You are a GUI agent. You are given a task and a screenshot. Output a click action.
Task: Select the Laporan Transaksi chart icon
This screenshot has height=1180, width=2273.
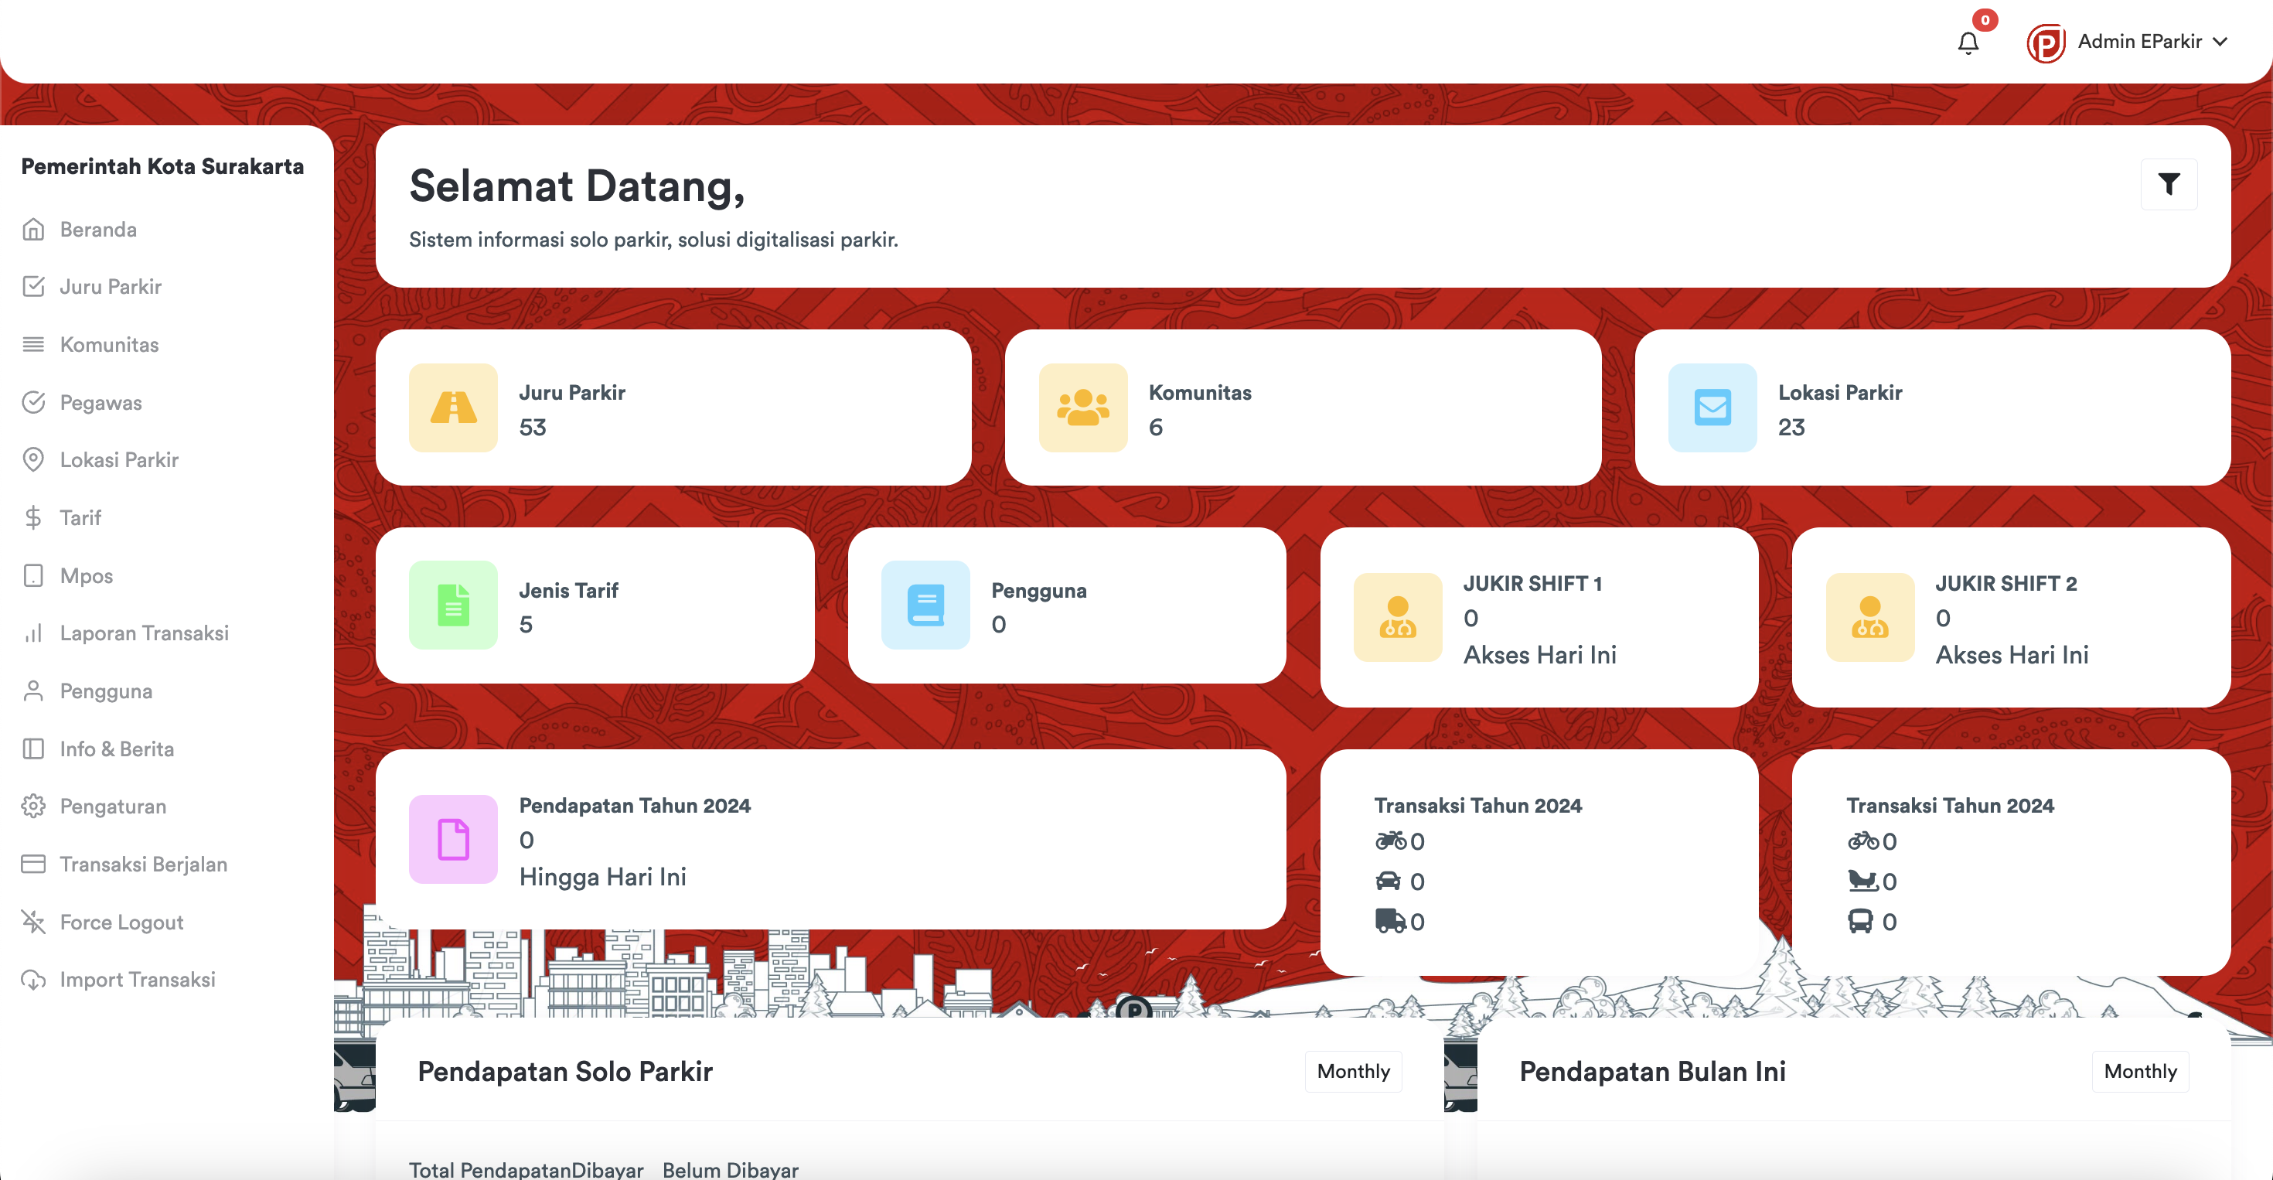(x=33, y=633)
